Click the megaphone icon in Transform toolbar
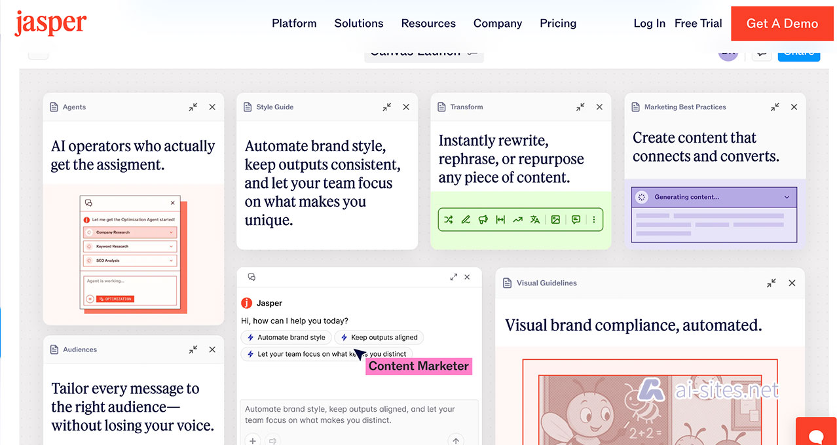The image size is (837, 445). pos(483,220)
